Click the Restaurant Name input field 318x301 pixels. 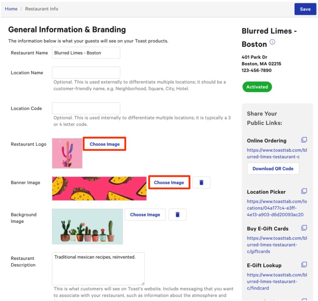click(86, 53)
